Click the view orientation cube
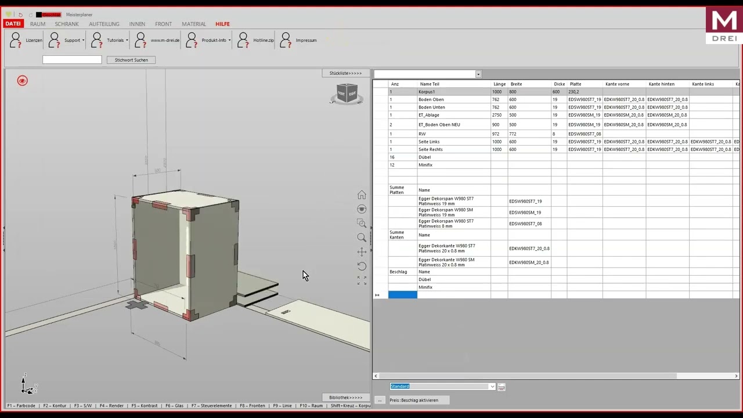 tap(347, 93)
